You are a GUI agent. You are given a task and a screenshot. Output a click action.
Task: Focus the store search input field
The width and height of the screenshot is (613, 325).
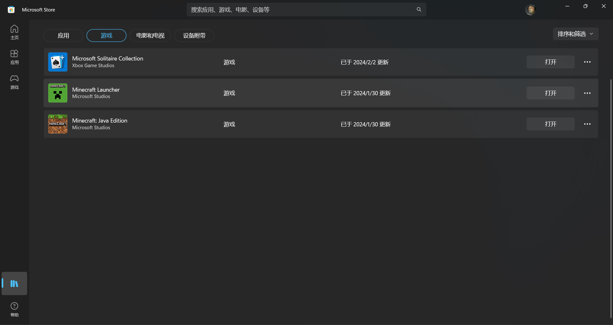pos(300,10)
